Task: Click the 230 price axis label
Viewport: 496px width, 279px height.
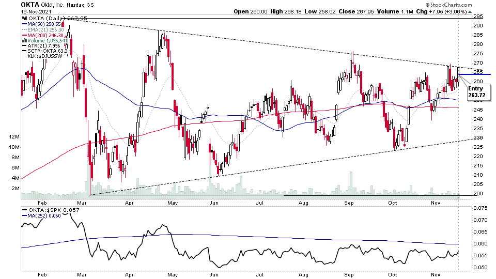Action: [x=478, y=137]
